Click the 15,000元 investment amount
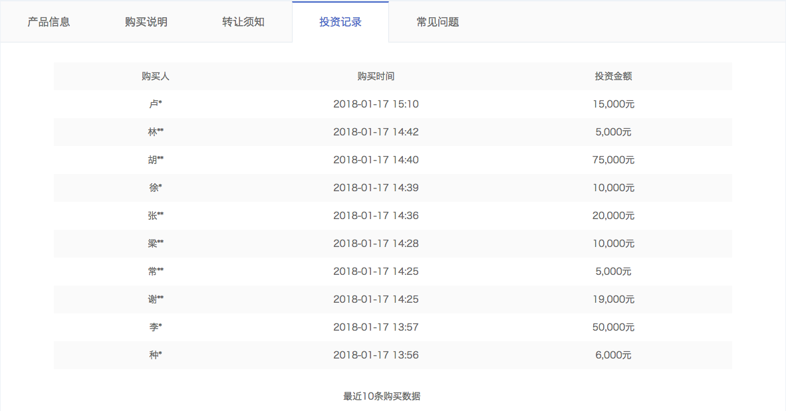Viewport: 786px width, 411px height. pos(613,104)
